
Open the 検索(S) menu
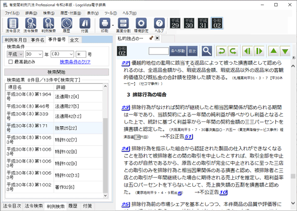coord(49,13)
